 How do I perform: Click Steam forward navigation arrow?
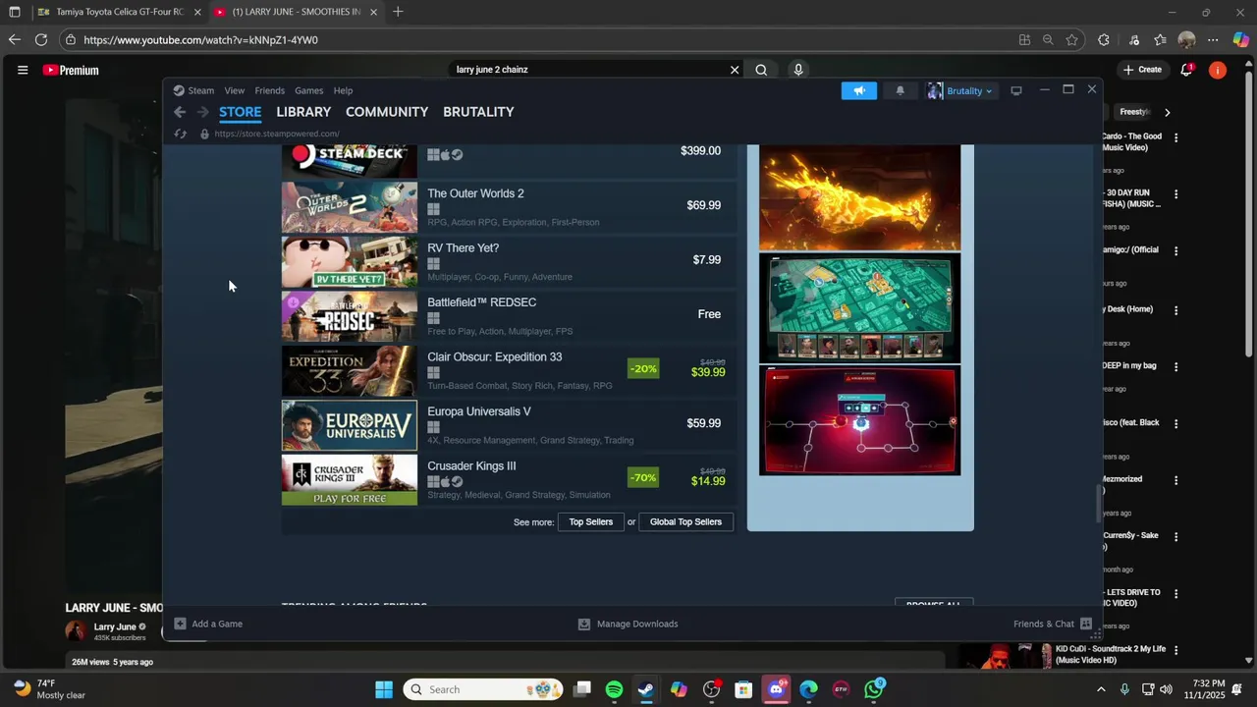(203, 112)
